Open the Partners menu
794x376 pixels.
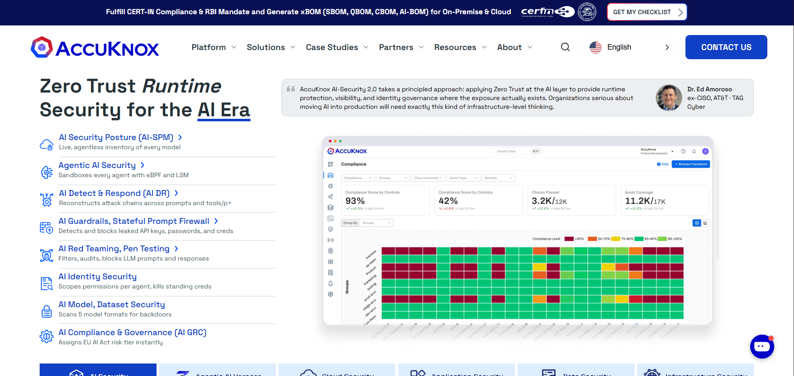click(x=401, y=47)
